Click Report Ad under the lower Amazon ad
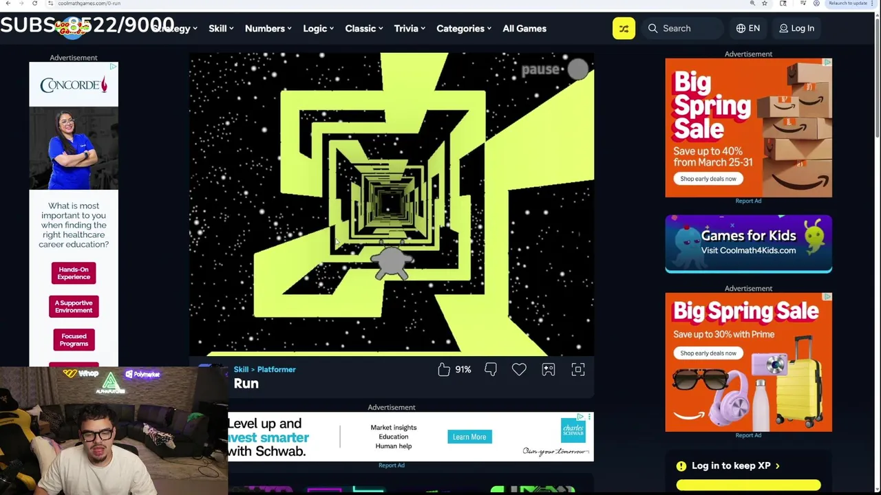This screenshot has width=881, height=495. pyautogui.click(x=748, y=435)
